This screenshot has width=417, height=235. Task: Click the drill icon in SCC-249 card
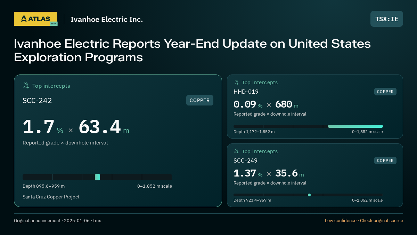click(236, 151)
